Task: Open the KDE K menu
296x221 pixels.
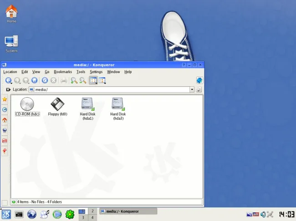Action: pyautogui.click(x=6, y=214)
